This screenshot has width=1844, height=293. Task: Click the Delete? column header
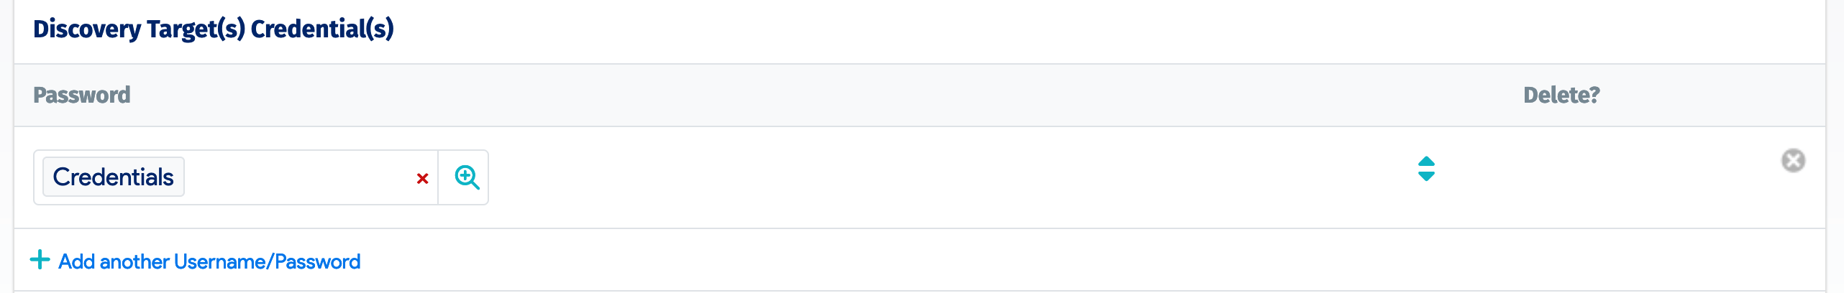tap(1561, 95)
